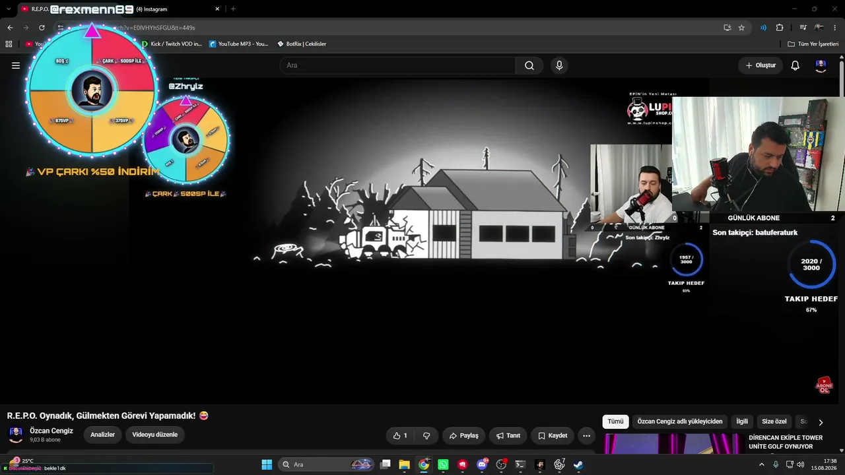The height and width of the screenshot is (475, 845).
Task: Open Steam from the taskbar
Action: 578,464
